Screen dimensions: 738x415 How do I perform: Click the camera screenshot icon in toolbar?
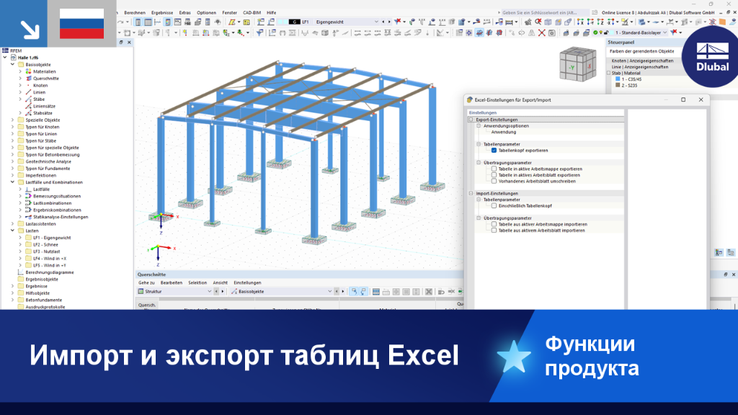tap(552, 33)
